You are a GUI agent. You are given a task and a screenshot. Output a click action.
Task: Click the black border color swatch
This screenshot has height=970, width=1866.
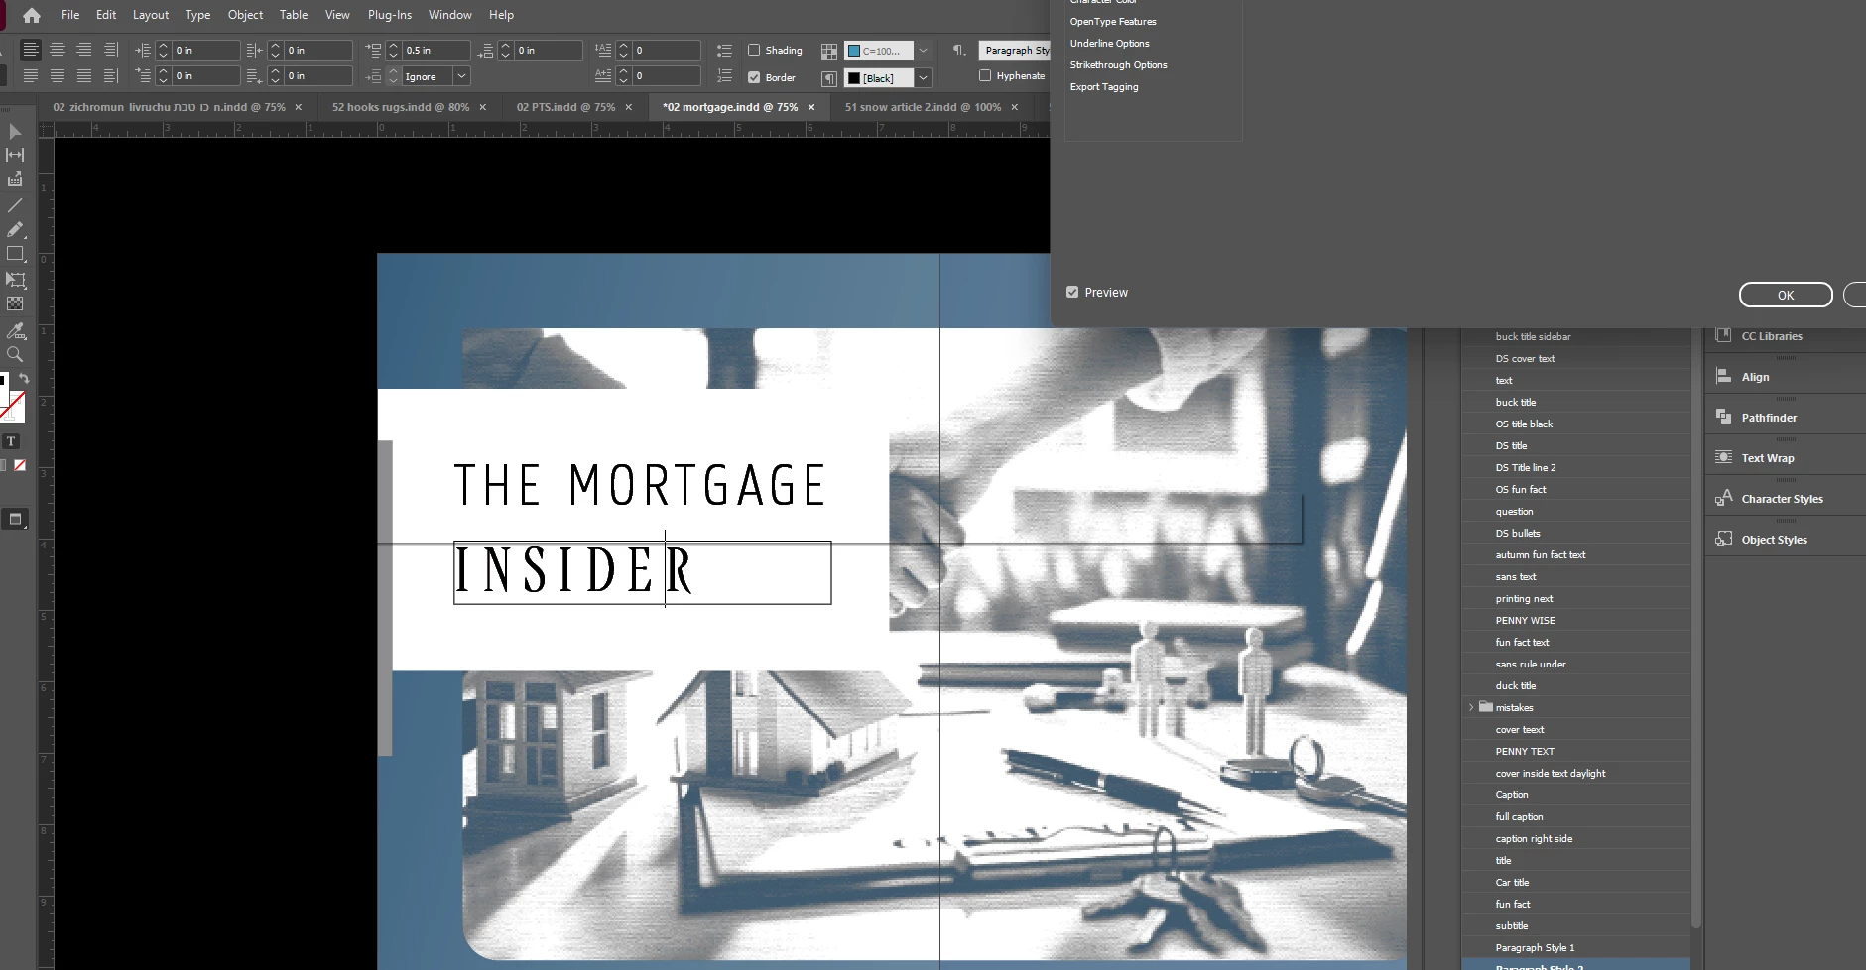[x=854, y=77]
